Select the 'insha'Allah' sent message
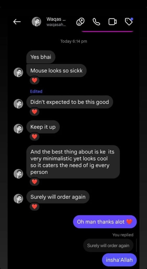Viewport: 147px width, 269px height. pyautogui.click(x=119, y=260)
